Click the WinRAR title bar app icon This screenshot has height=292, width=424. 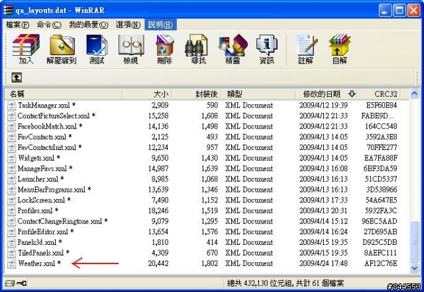[8, 11]
